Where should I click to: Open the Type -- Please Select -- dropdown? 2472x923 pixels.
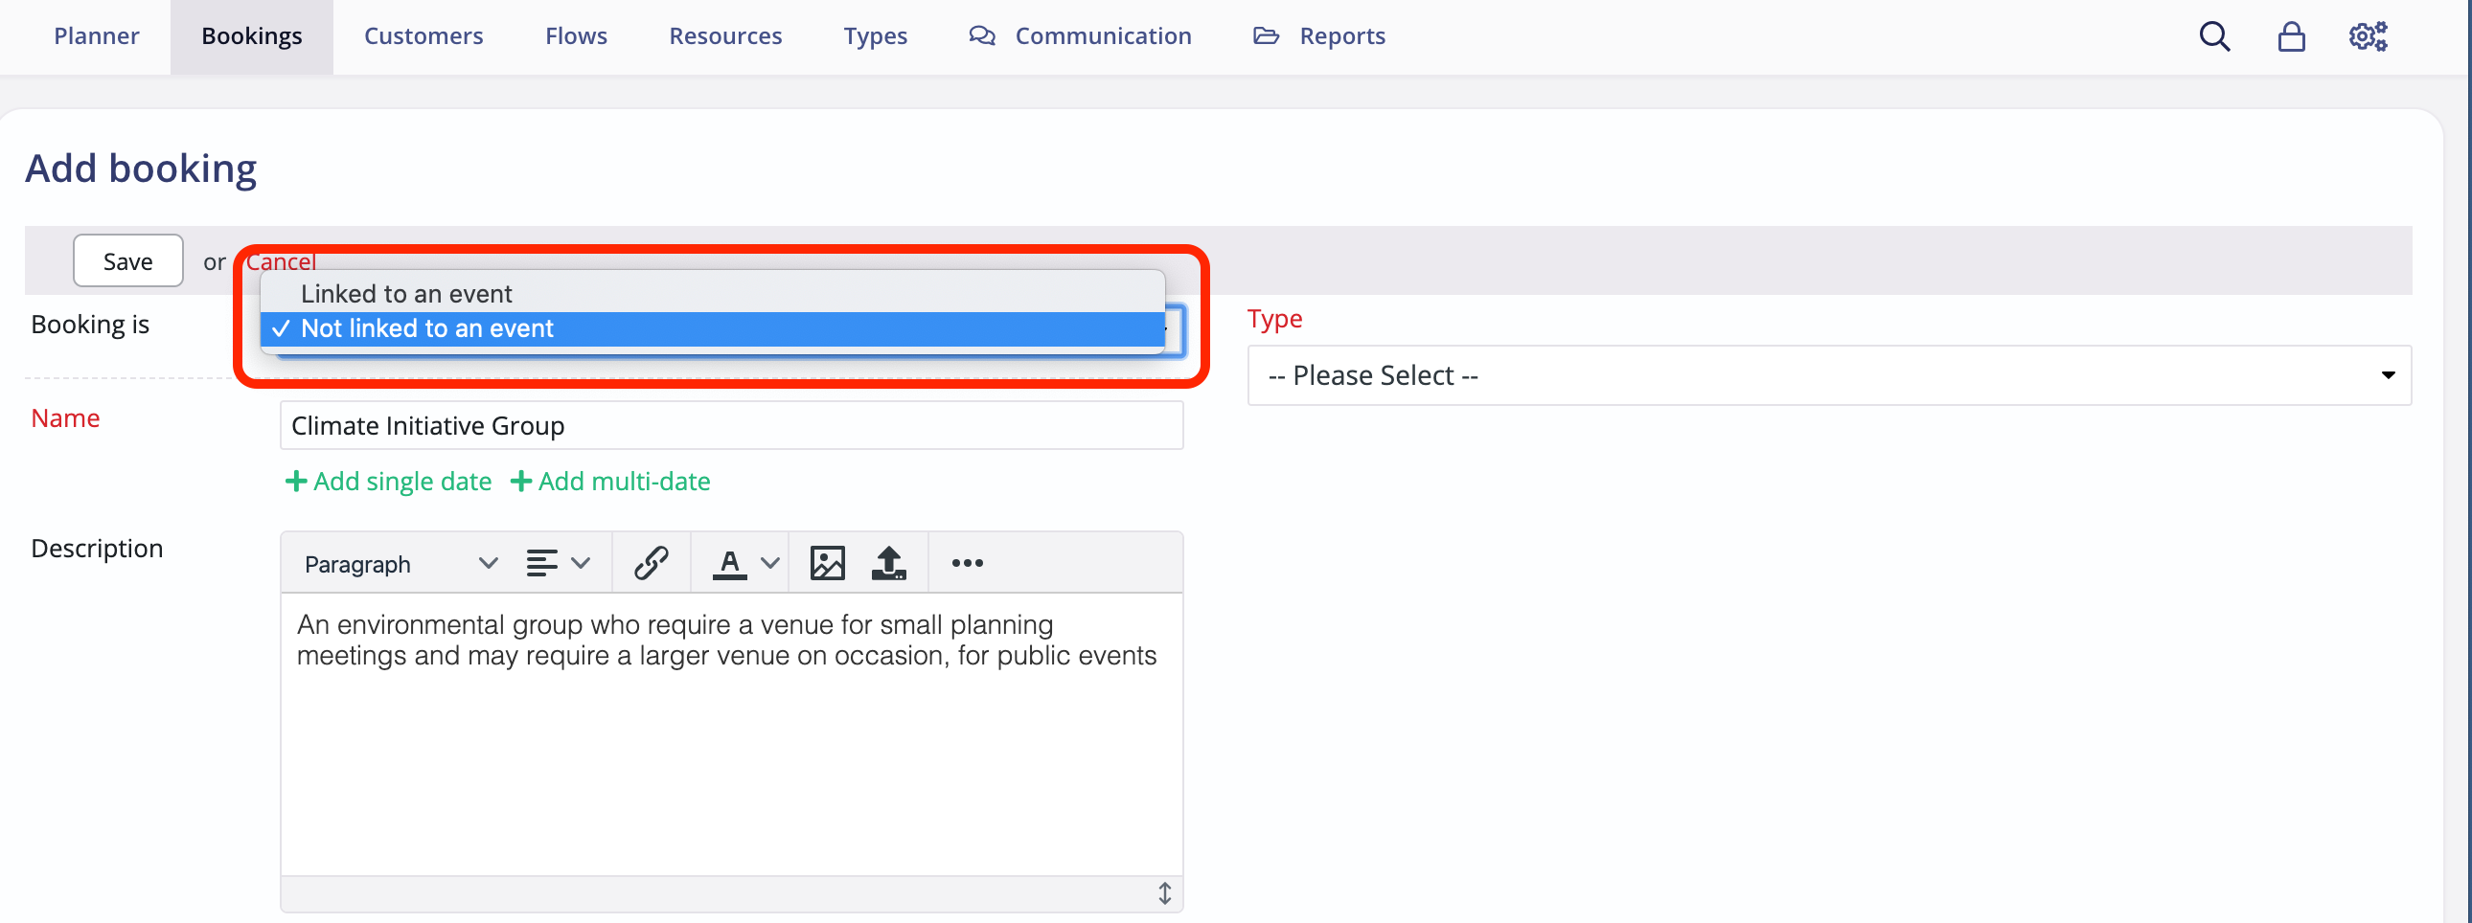point(1826,374)
